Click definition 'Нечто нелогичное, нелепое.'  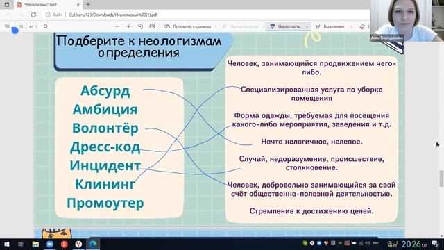[311, 142]
